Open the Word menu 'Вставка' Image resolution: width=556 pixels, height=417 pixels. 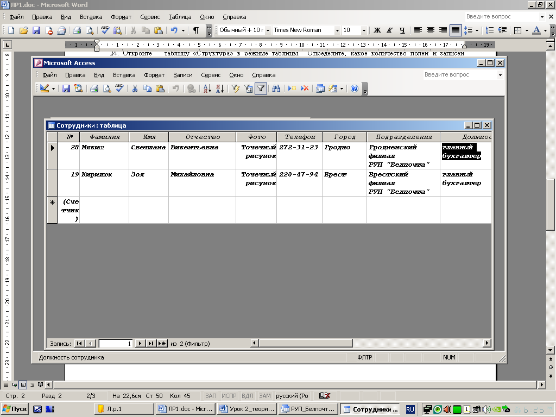91,17
